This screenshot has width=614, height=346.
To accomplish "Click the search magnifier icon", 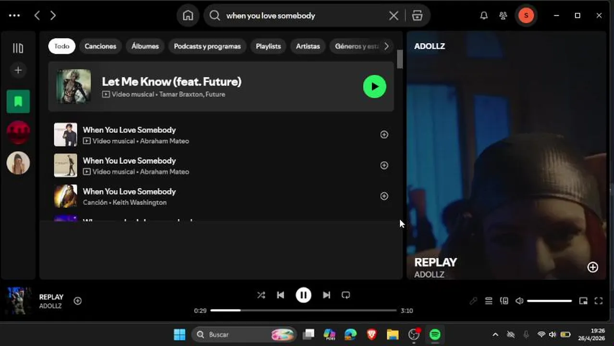I will pyautogui.click(x=215, y=15).
